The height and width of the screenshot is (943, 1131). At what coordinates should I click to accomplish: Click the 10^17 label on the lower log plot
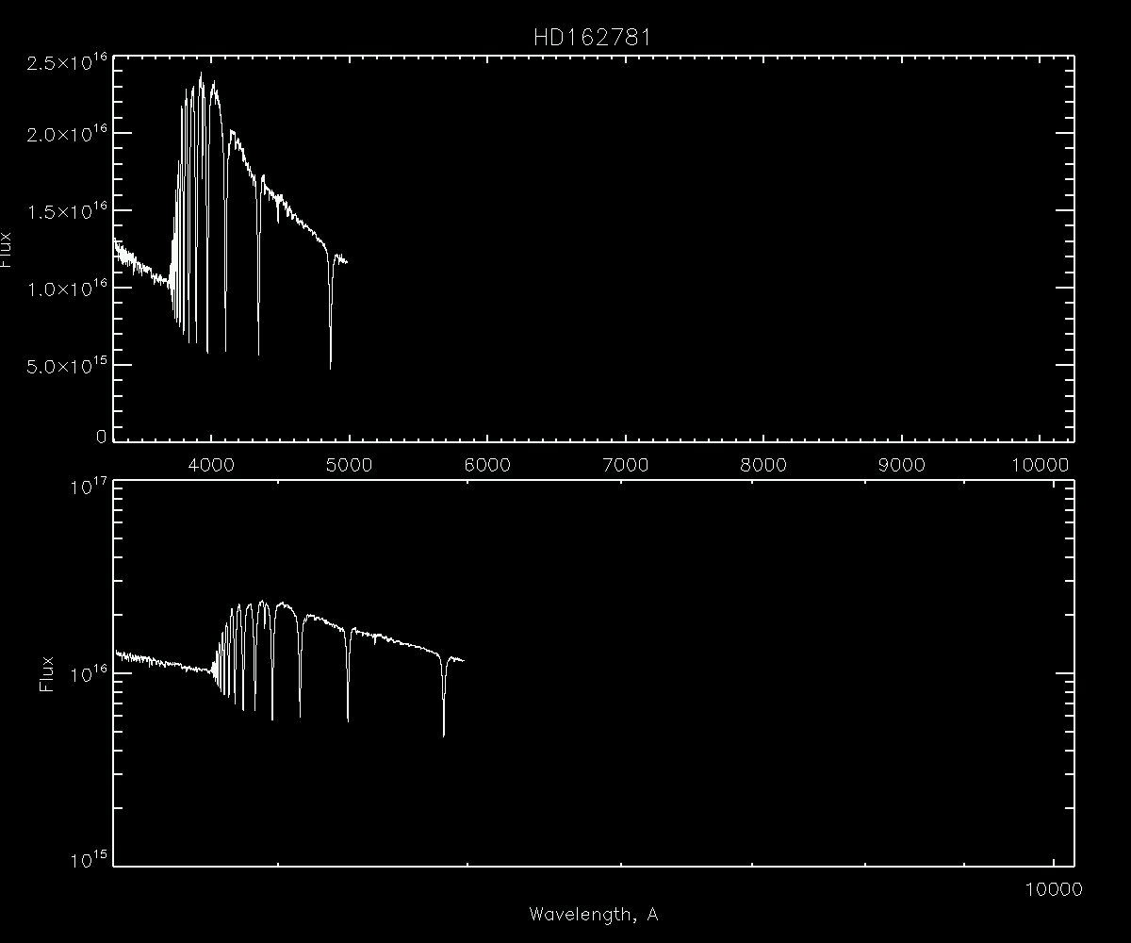click(x=88, y=487)
